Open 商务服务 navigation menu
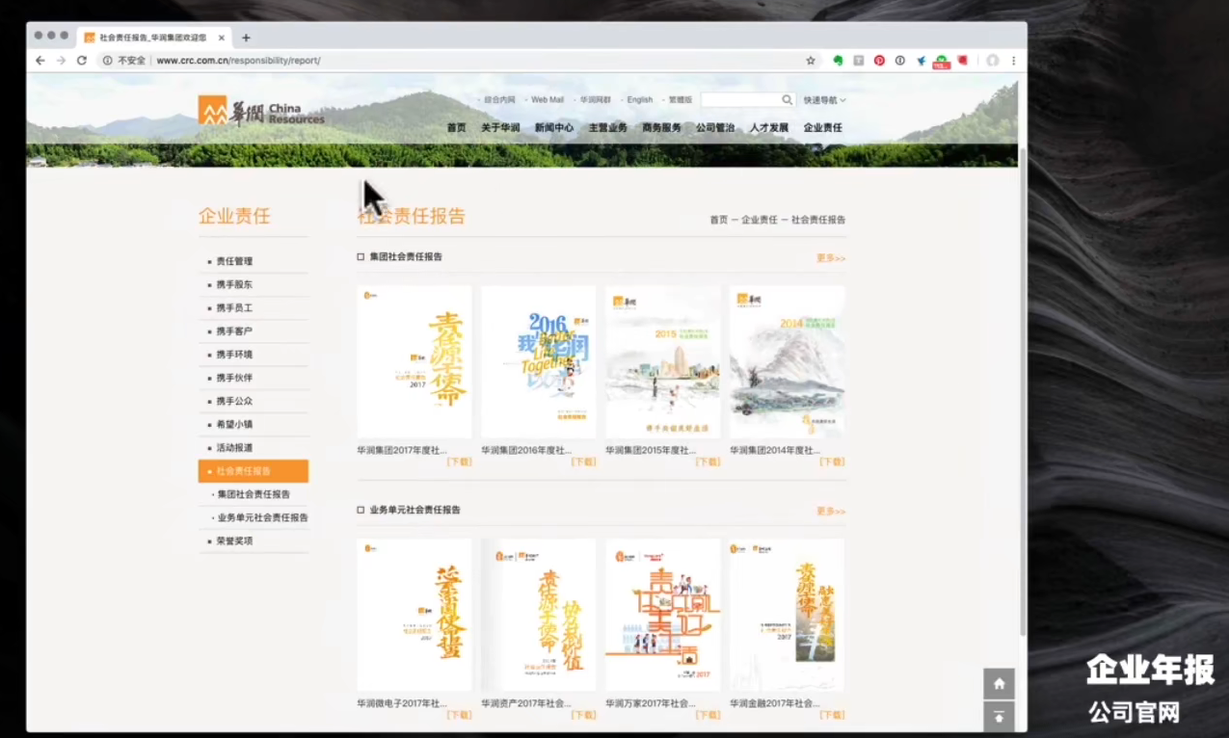Screen dimensions: 1229x738 coord(662,127)
